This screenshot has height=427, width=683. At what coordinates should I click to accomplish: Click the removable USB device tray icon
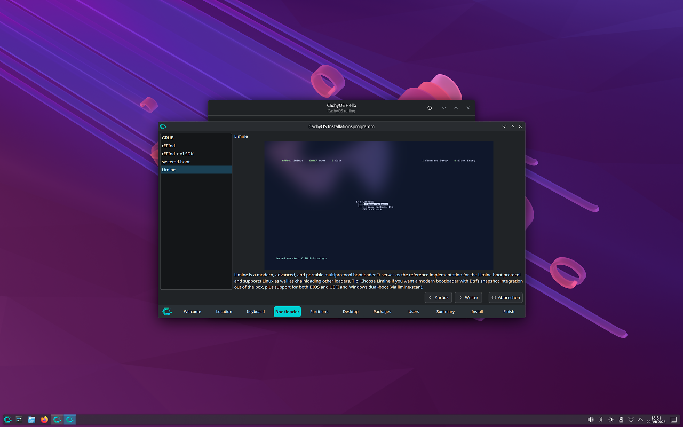pos(621,420)
